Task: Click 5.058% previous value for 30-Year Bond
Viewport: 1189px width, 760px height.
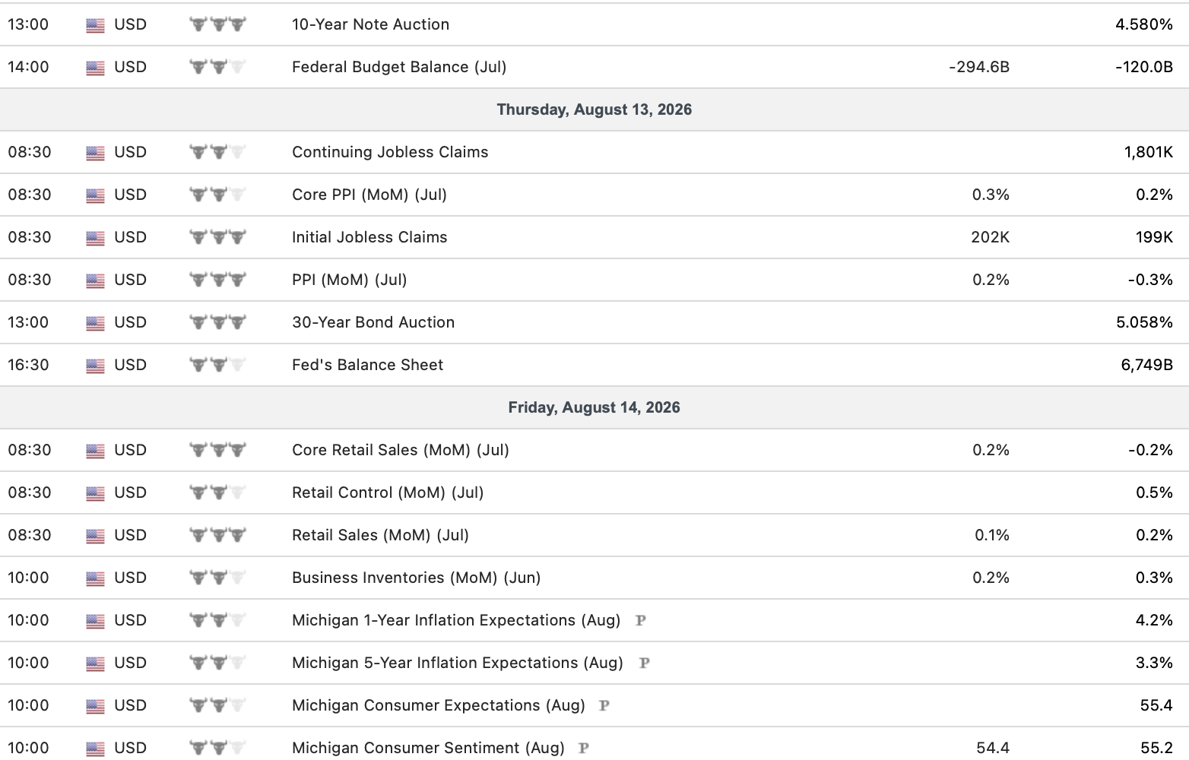Action: point(1144,322)
